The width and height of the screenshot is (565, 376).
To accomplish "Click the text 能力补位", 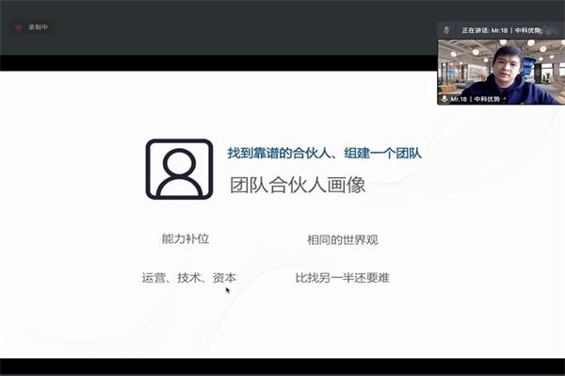I will click(x=186, y=238).
